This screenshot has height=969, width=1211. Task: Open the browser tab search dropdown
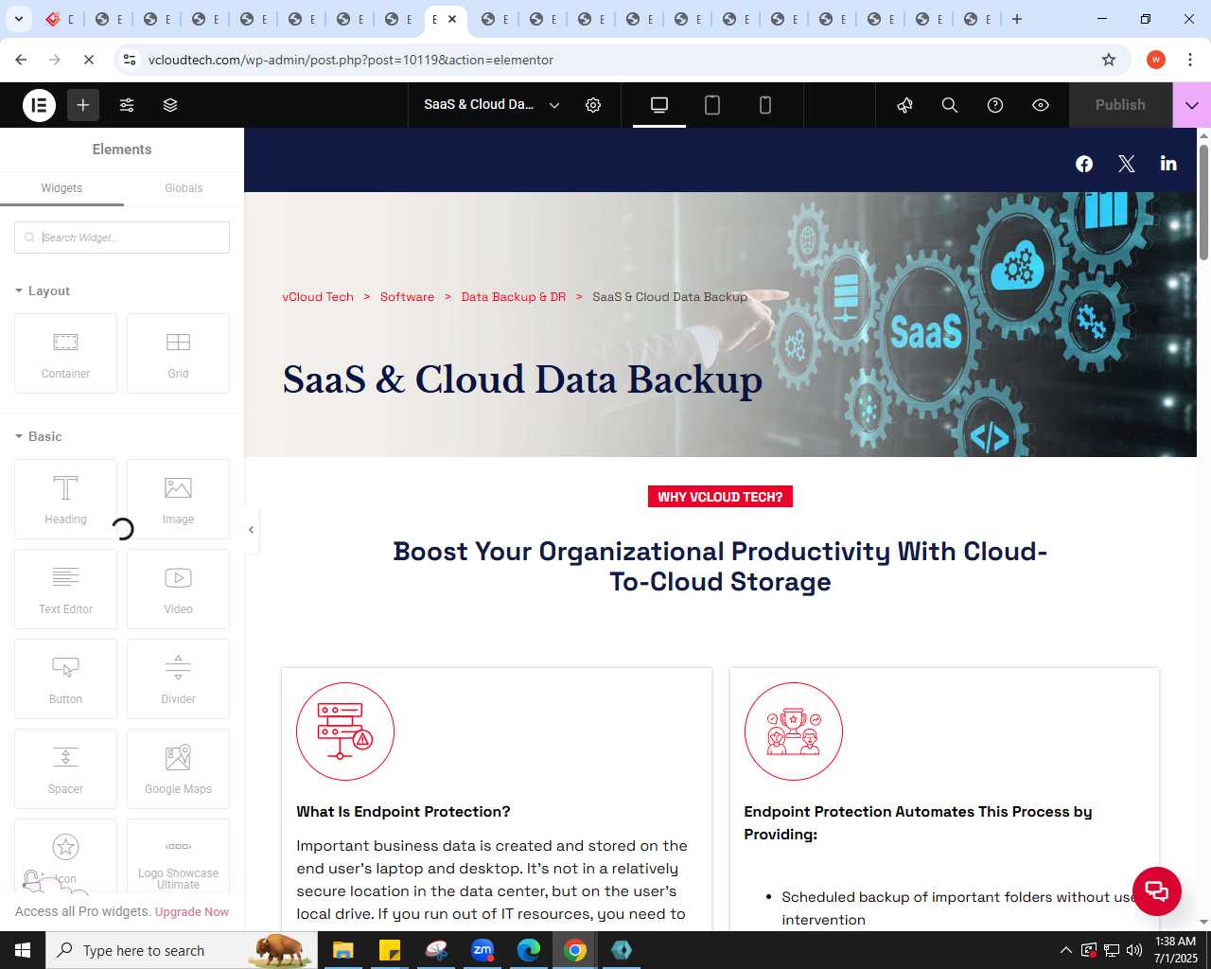tap(19, 19)
